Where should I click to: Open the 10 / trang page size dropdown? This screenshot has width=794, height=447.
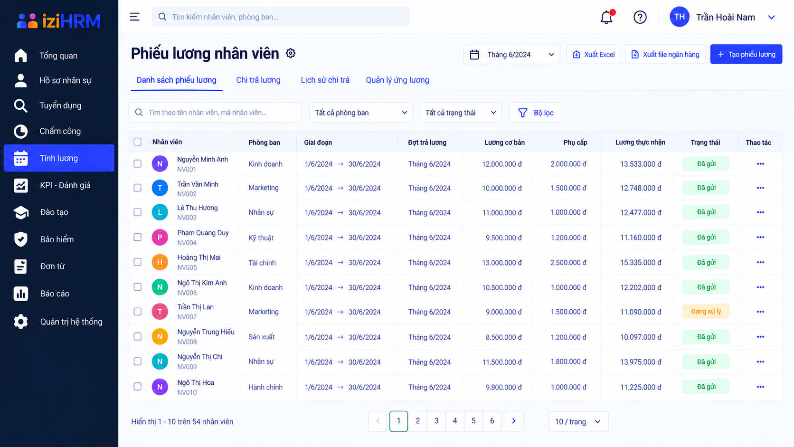[578, 421]
